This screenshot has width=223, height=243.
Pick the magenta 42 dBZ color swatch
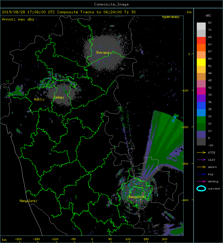201,91
